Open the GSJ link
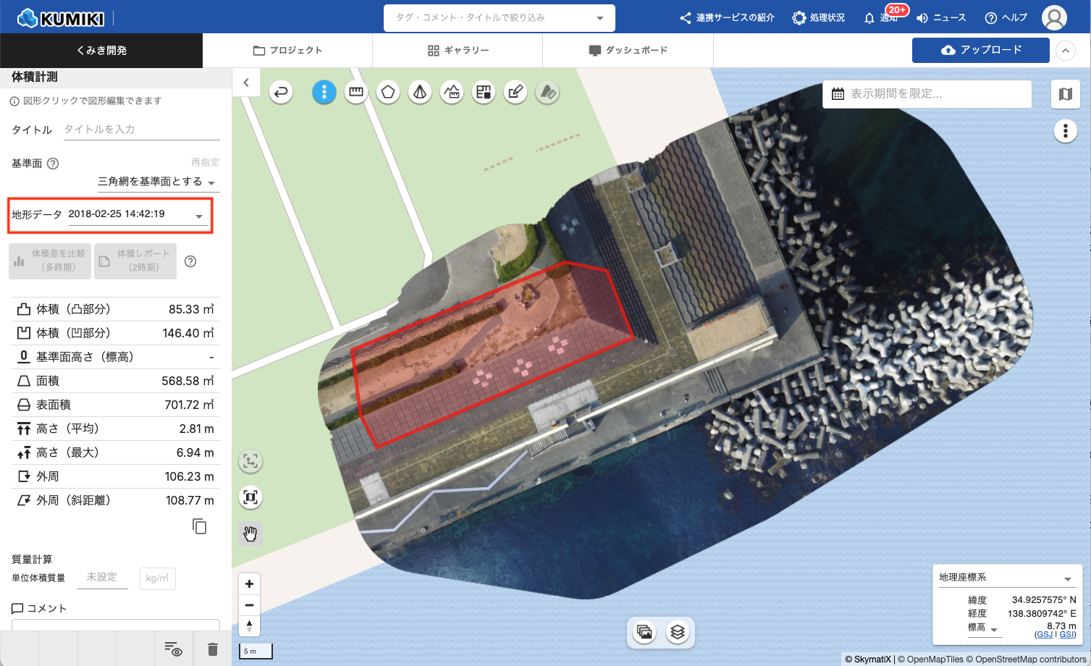Image resolution: width=1091 pixels, height=666 pixels. [1043, 635]
